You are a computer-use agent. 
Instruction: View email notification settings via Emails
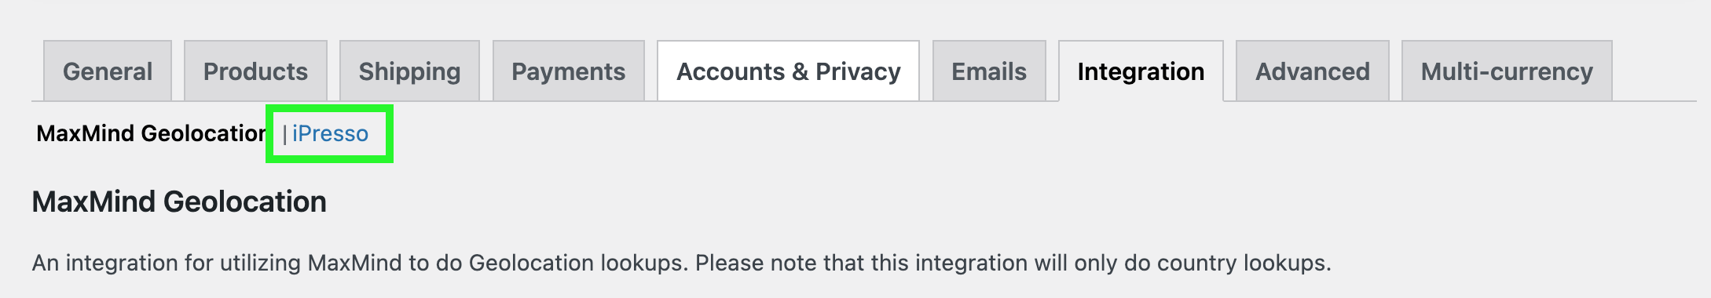tap(989, 71)
